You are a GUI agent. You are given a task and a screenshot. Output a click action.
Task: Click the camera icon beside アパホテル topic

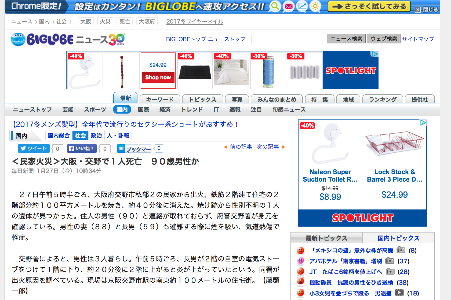(390, 261)
